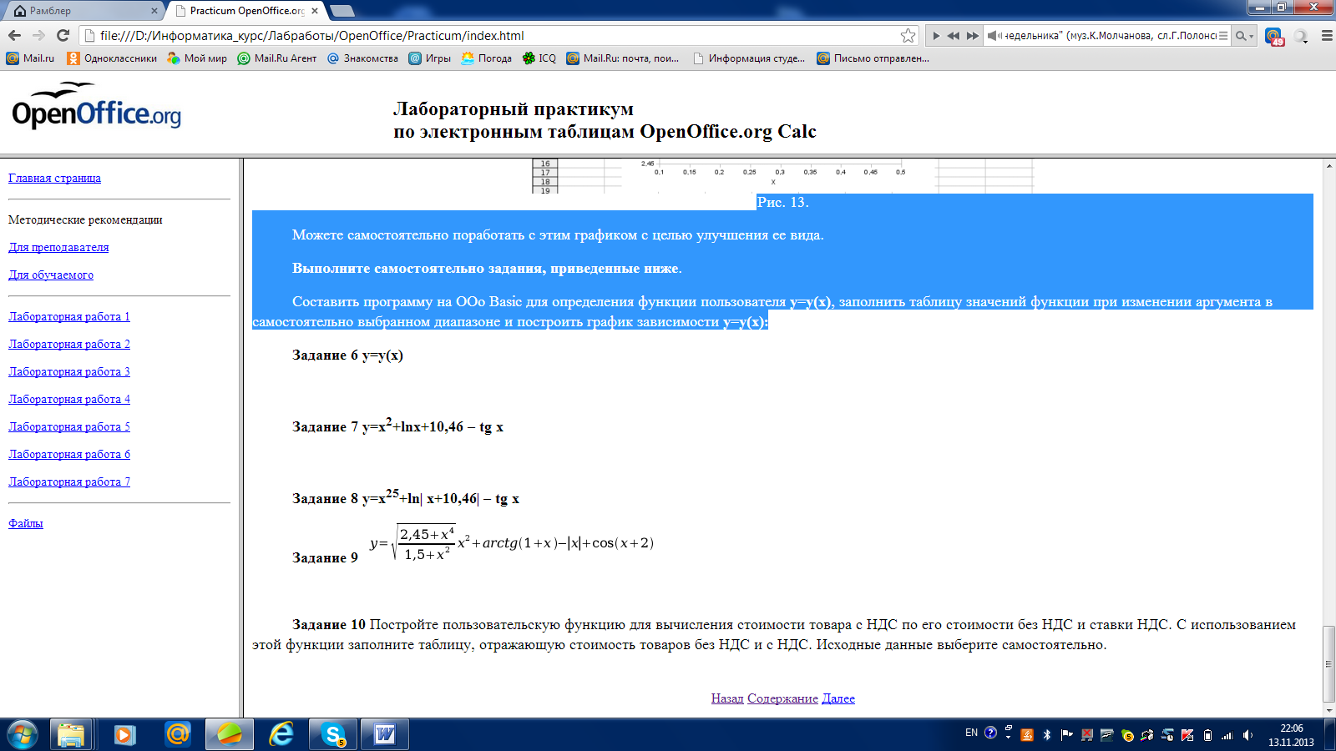The width and height of the screenshot is (1336, 751).
Task: Click the Назад link
Action: pyautogui.click(x=727, y=698)
